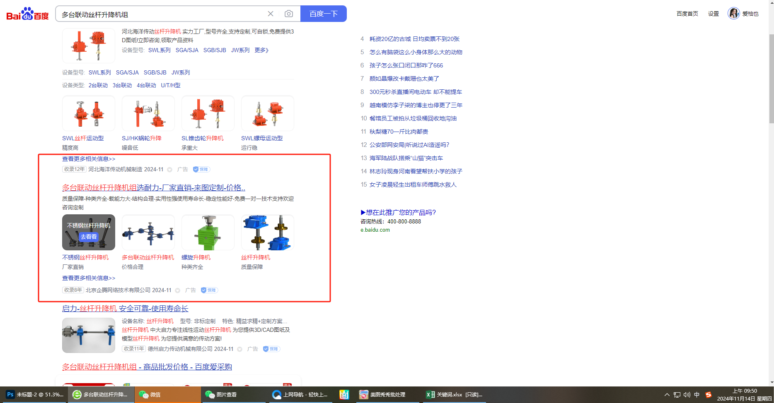Click the user avatar picture
Screen dimensions: 774x403
click(x=733, y=14)
